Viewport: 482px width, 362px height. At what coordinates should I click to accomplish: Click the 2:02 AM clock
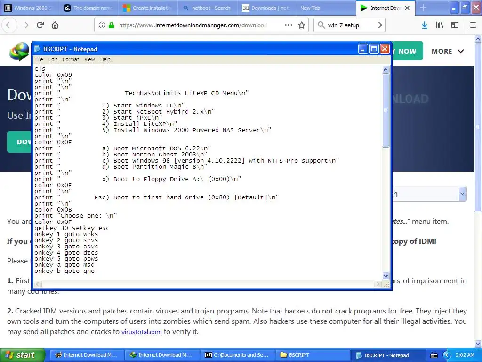465,355
